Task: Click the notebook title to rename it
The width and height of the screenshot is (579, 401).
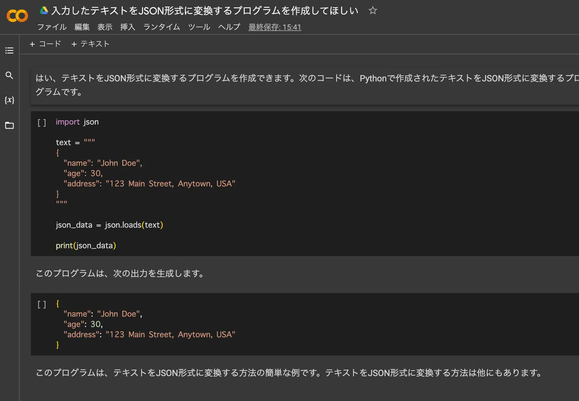Action: pos(205,11)
